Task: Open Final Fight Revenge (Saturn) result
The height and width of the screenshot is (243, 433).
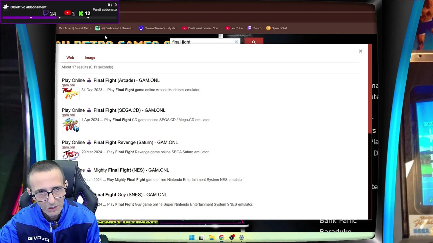Action: 120,142
